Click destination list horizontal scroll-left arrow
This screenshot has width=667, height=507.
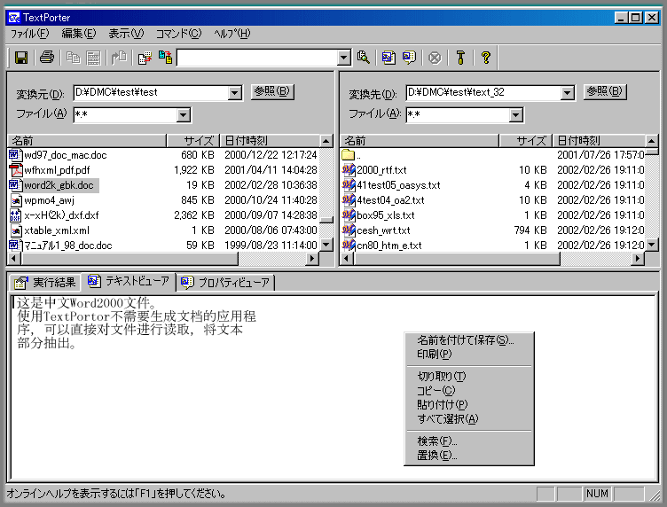[x=347, y=258]
